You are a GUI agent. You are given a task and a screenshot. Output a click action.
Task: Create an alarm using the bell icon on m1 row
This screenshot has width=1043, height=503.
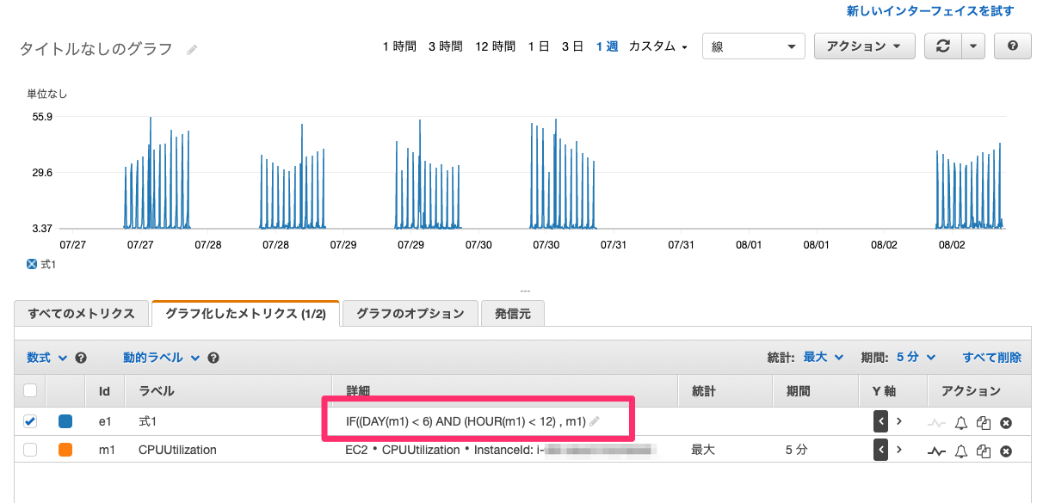coord(960,450)
